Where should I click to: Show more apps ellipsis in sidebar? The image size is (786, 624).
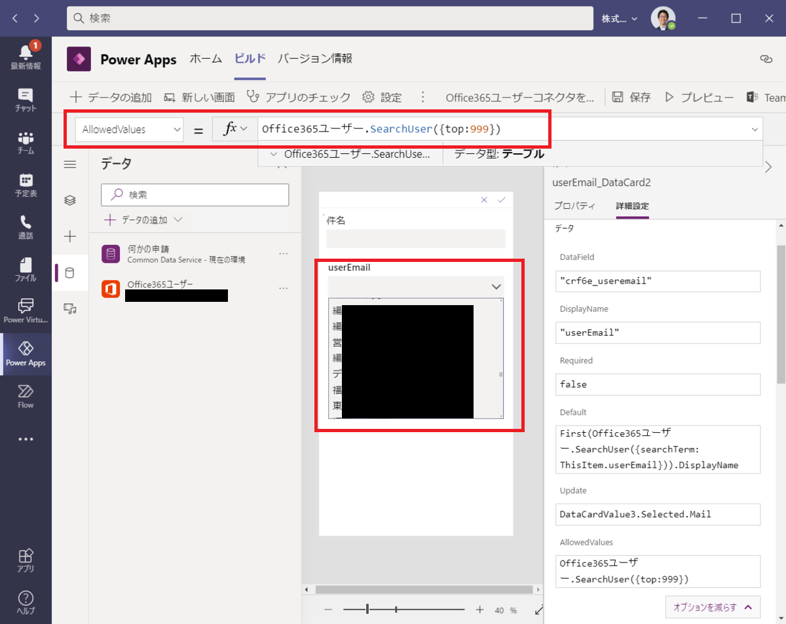tap(26, 439)
